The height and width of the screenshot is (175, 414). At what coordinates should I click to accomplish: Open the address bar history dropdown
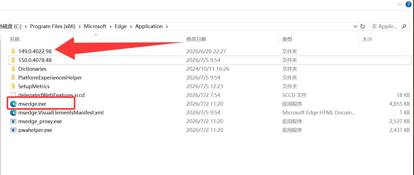click(x=356, y=26)
